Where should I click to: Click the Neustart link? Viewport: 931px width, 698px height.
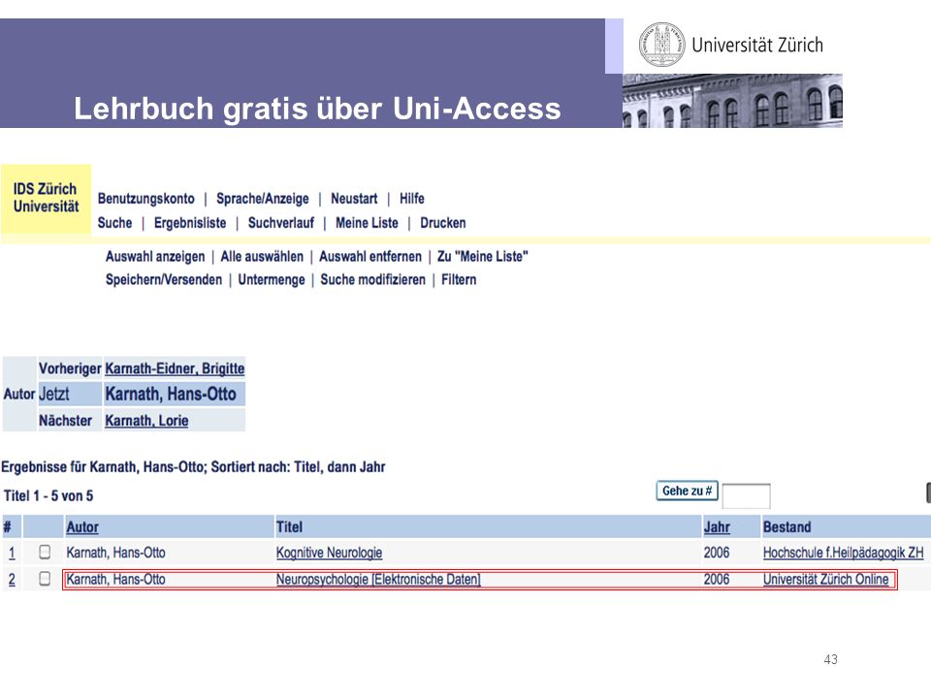[354, 198]
